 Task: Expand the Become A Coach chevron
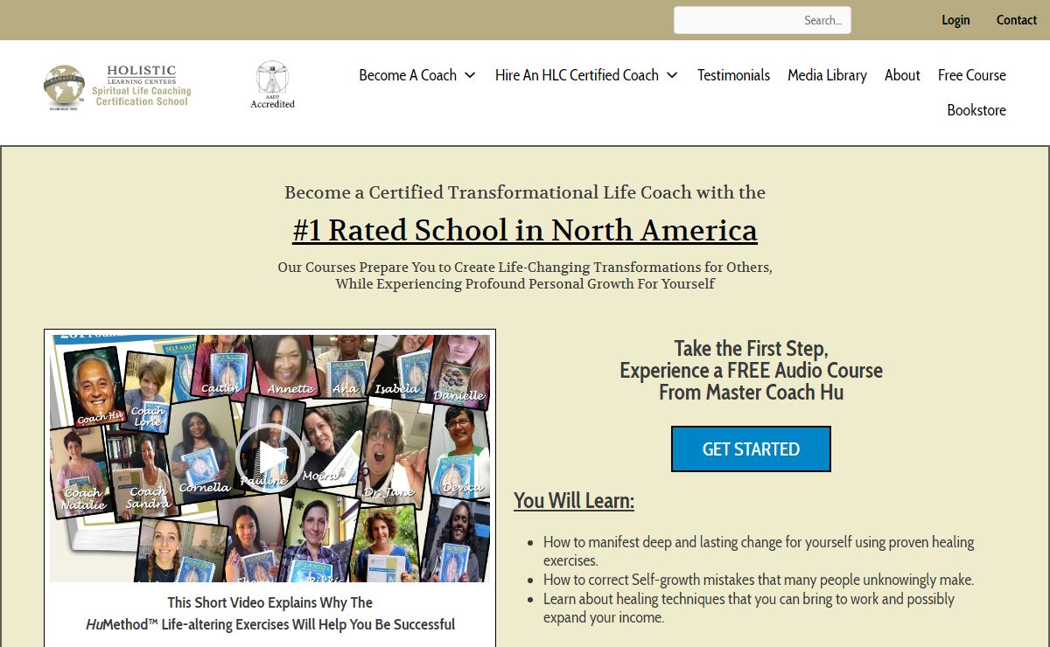click(470, 75)
